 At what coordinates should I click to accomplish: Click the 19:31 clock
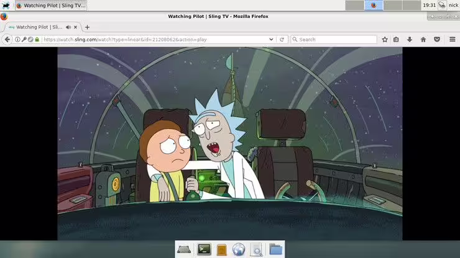(429, 5)
